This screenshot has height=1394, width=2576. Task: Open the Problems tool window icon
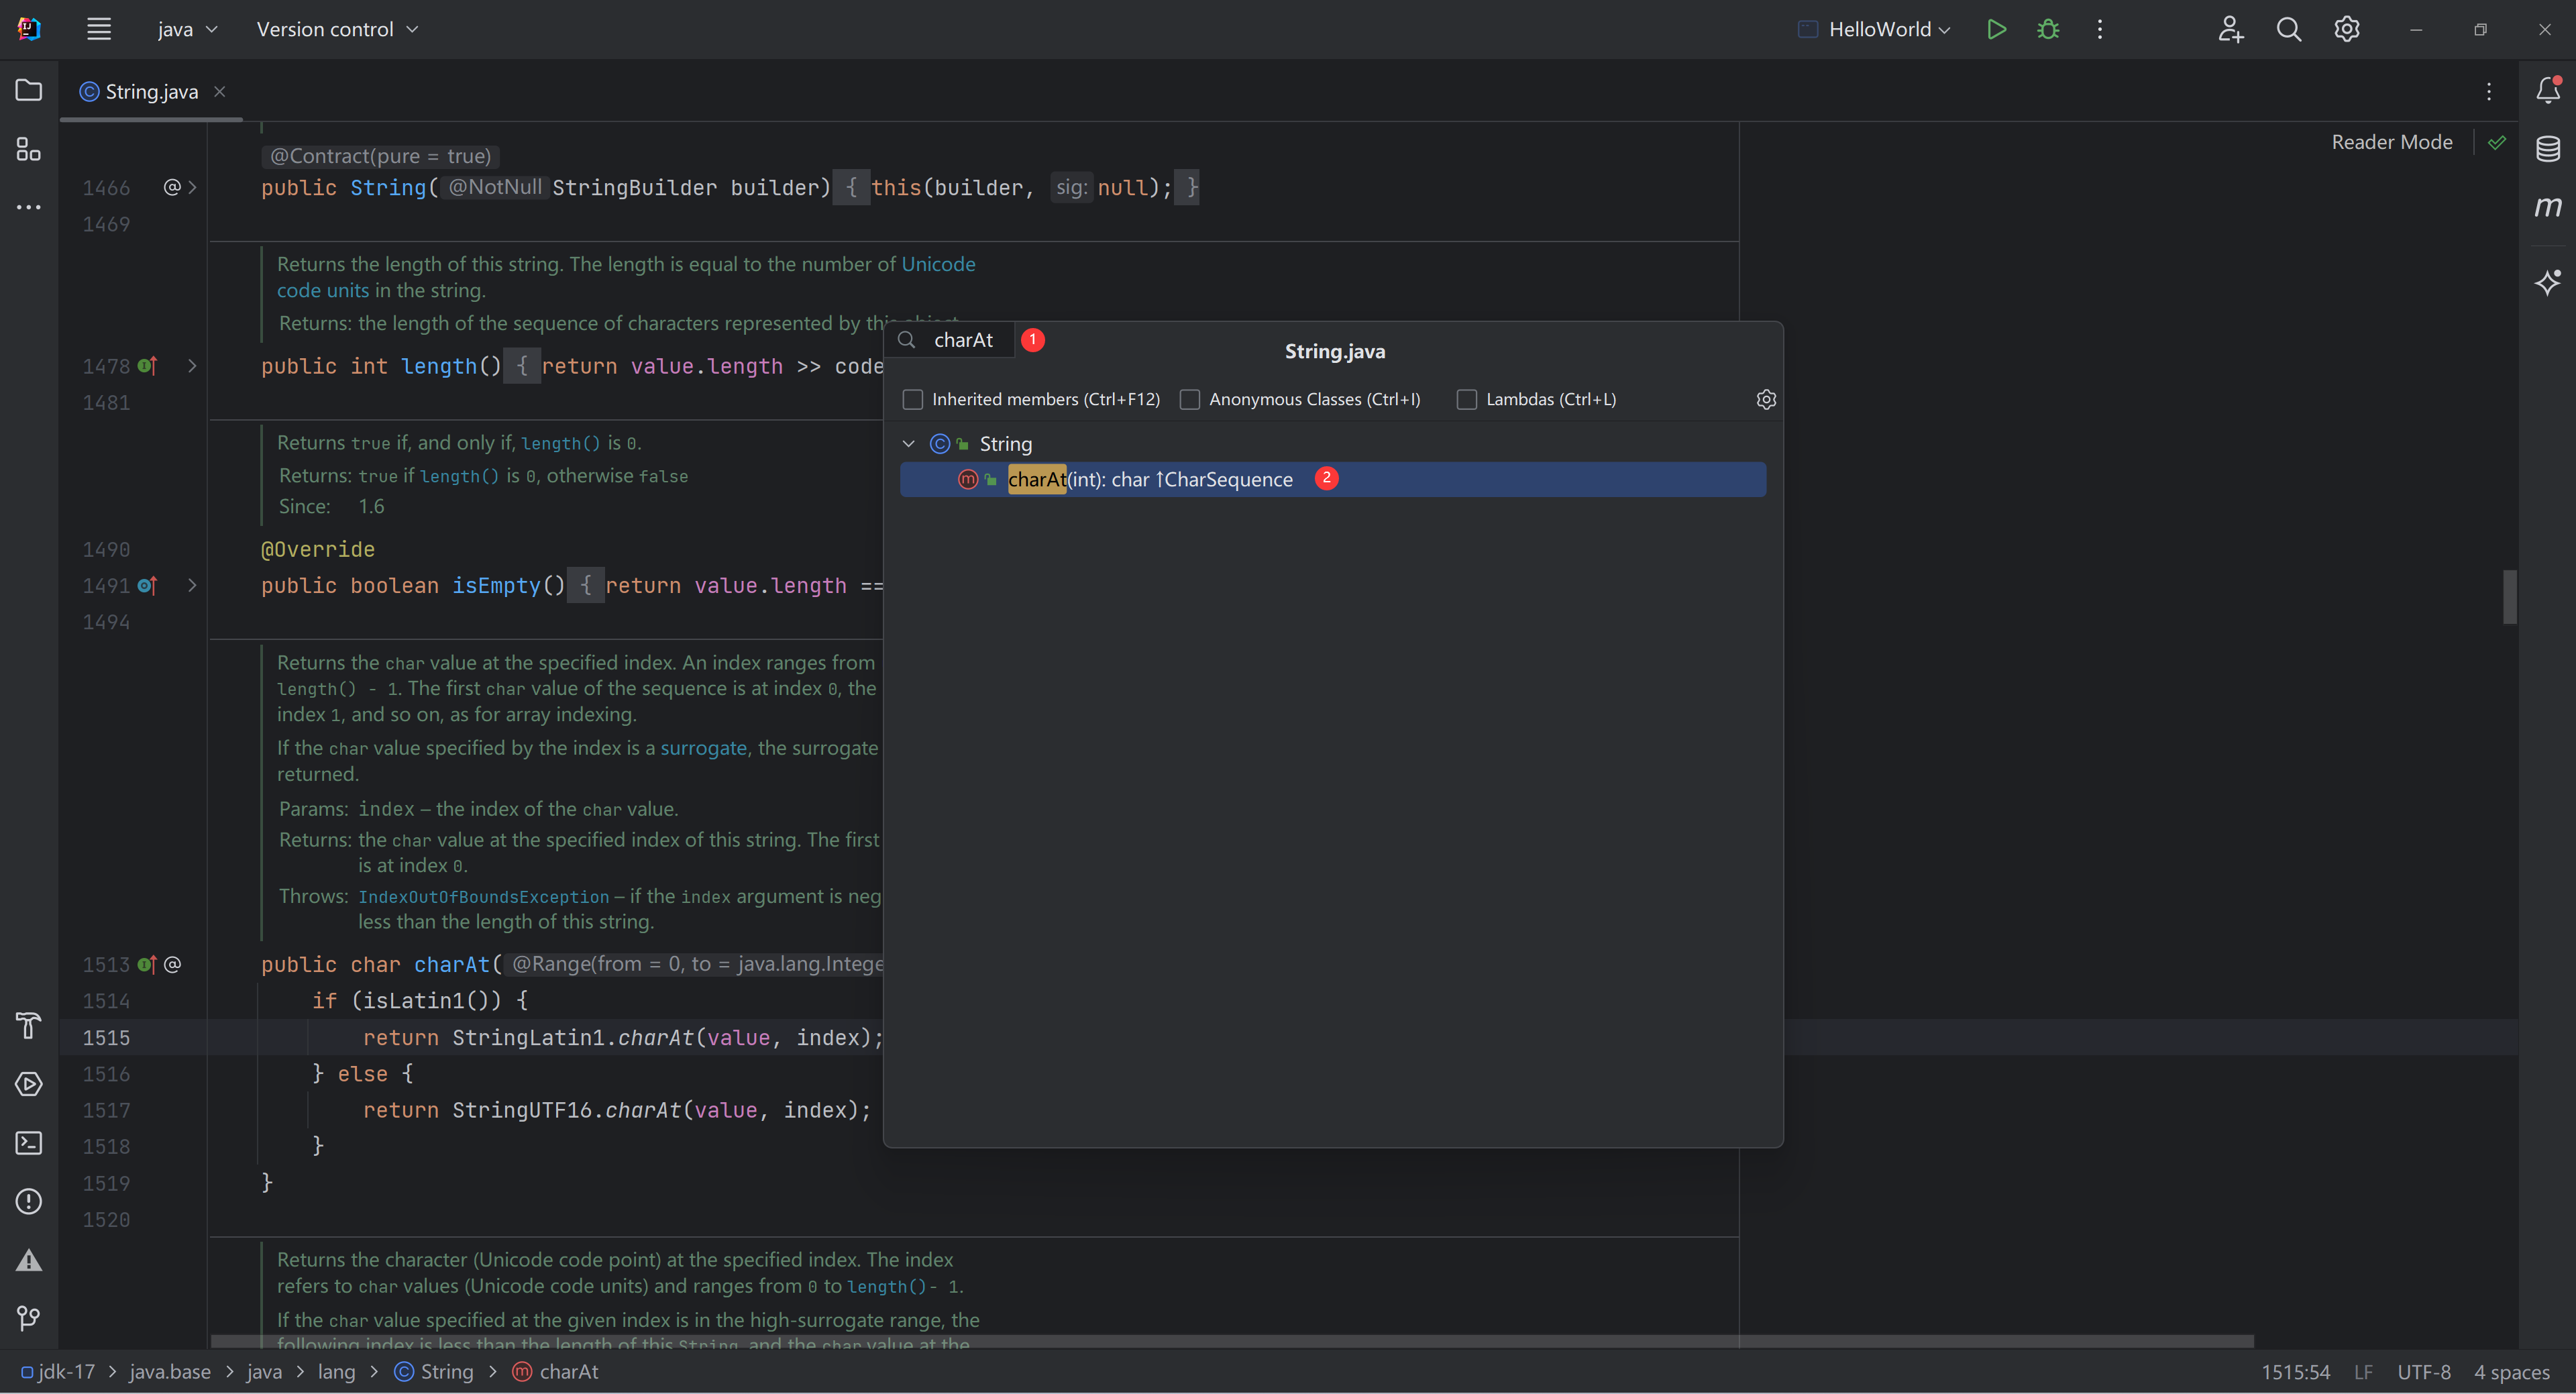click(x=29, y=1201)
